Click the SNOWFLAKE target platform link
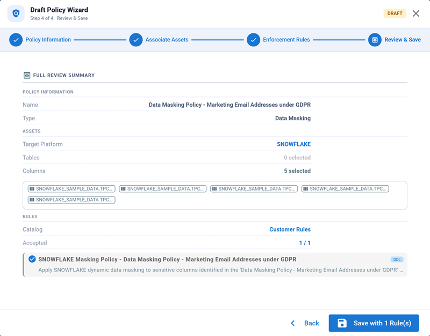 [x=293, y=144]
